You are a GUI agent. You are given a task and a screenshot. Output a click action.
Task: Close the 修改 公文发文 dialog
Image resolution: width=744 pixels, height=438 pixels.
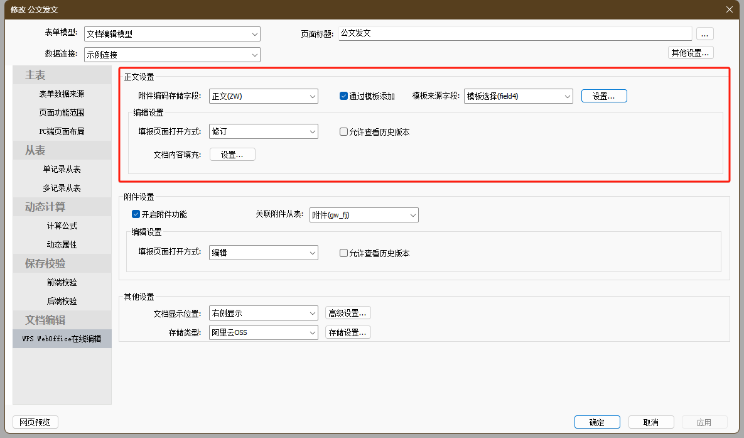click(729, 9)
